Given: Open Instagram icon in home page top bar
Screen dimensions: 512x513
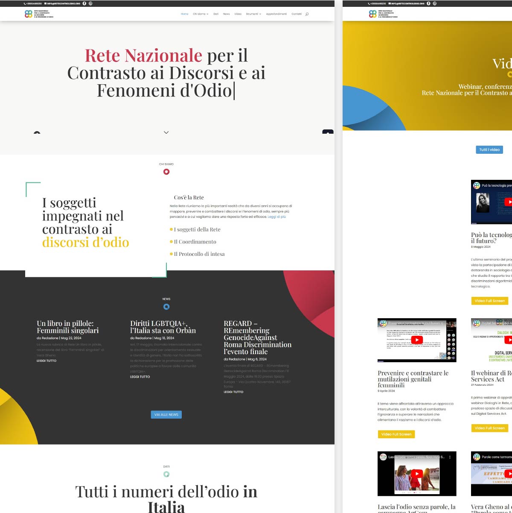Looking at the screenshot, I should tap(90, 3).
